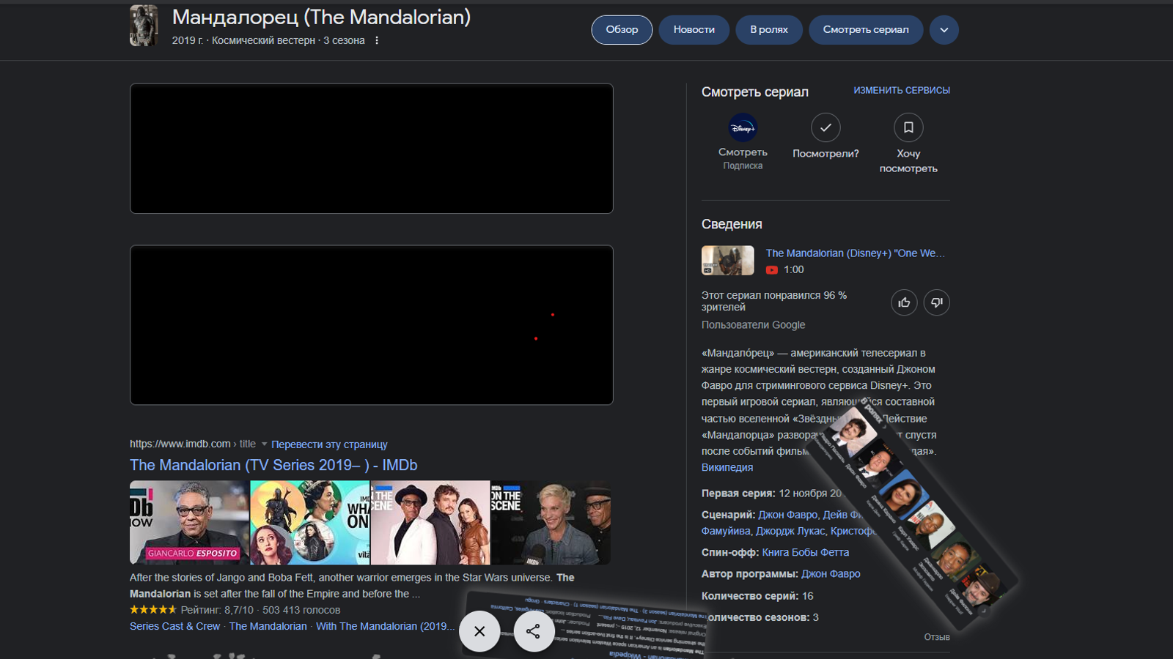Click Фамуйива in the Сценарий row
1173x659 pixels.
(x=726, y=531)
